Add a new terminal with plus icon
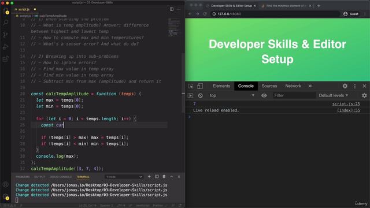 pyautogui.click(x=149, y=176)
